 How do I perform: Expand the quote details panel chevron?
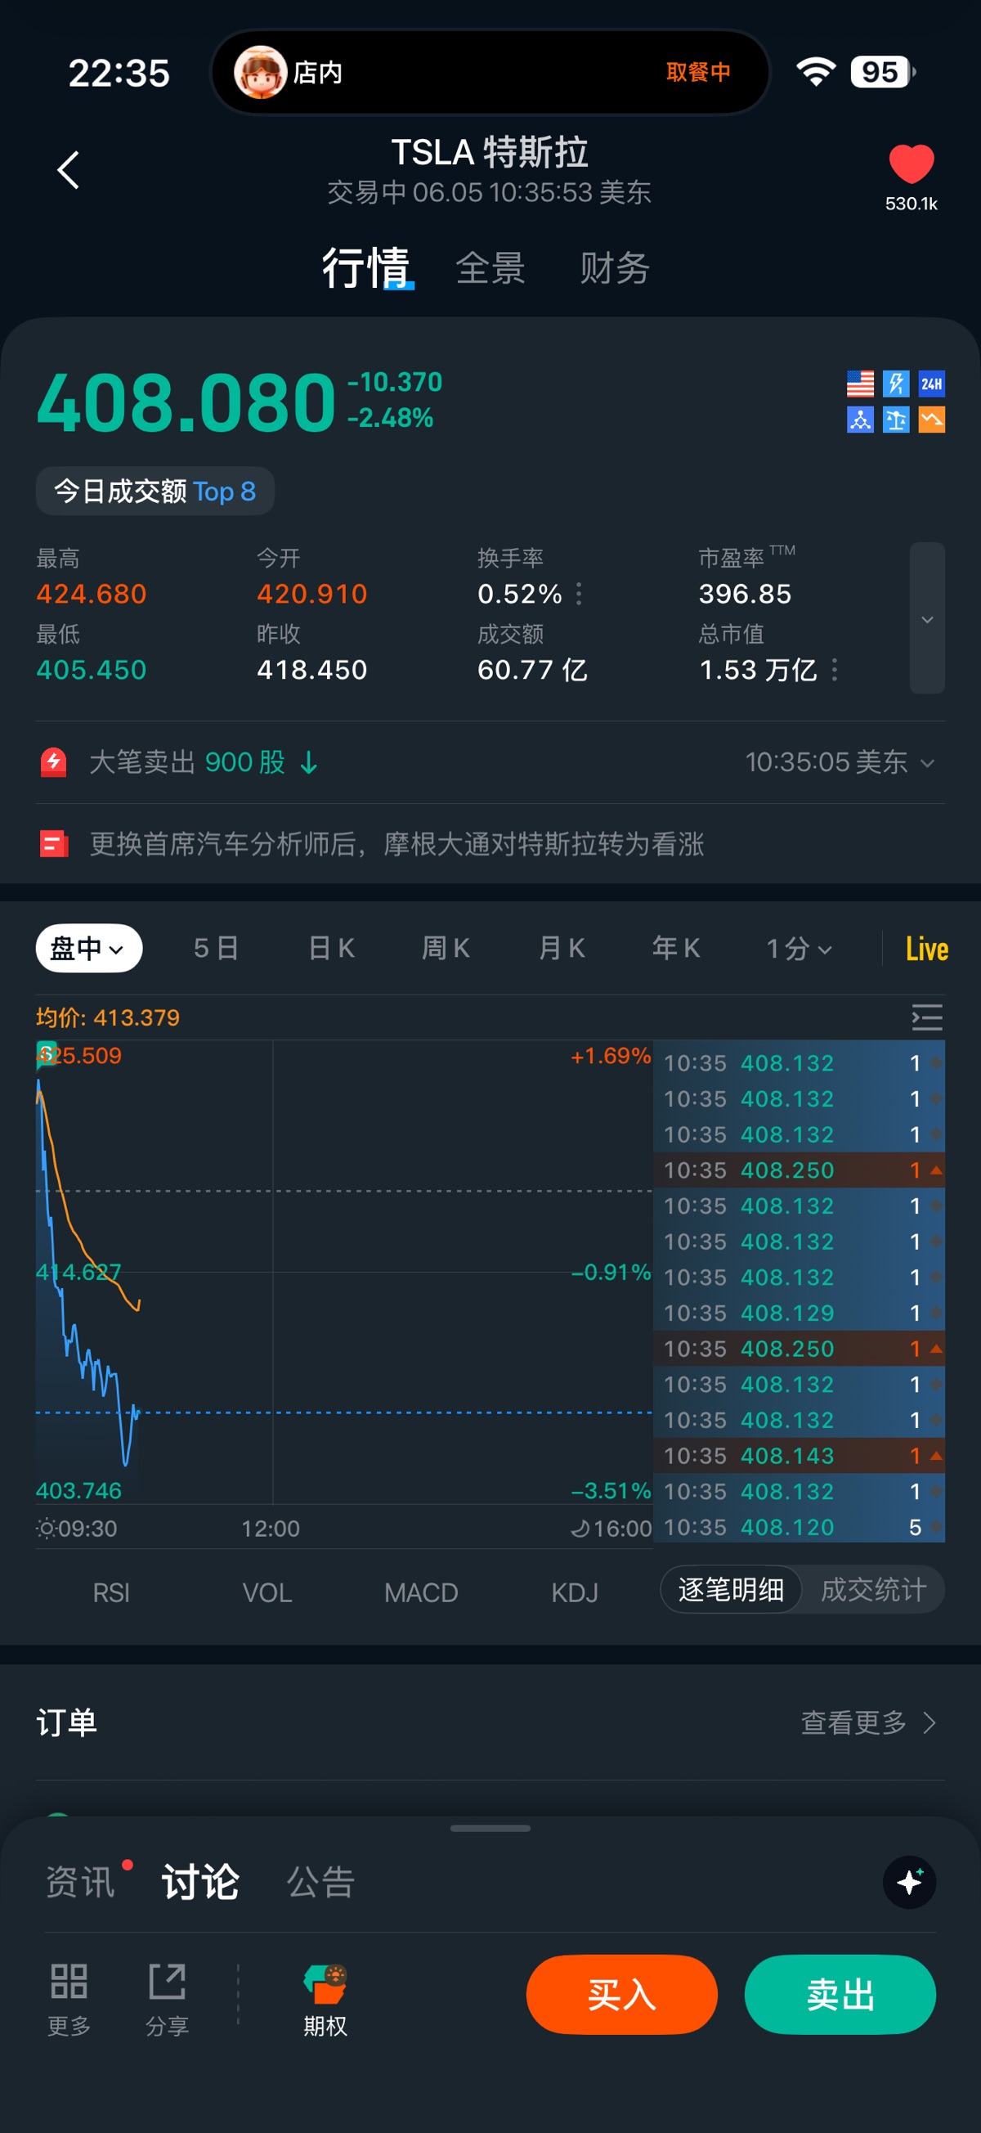pos(927,617)
